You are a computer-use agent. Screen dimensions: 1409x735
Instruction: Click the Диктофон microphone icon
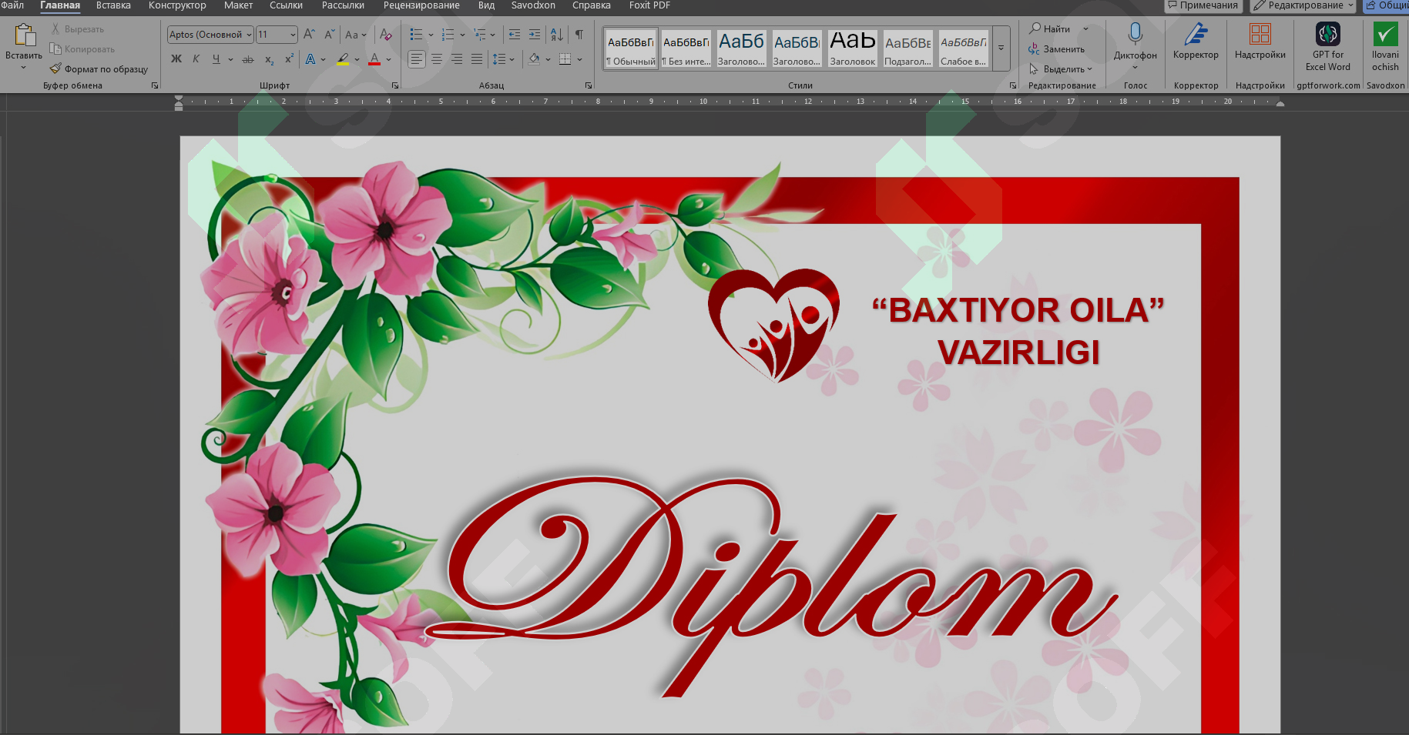[1135, 35]
